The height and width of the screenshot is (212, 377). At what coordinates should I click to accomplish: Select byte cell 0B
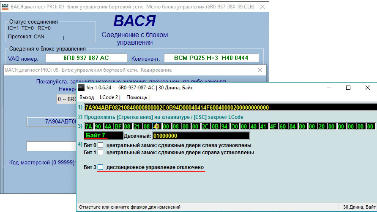(215, 126)
